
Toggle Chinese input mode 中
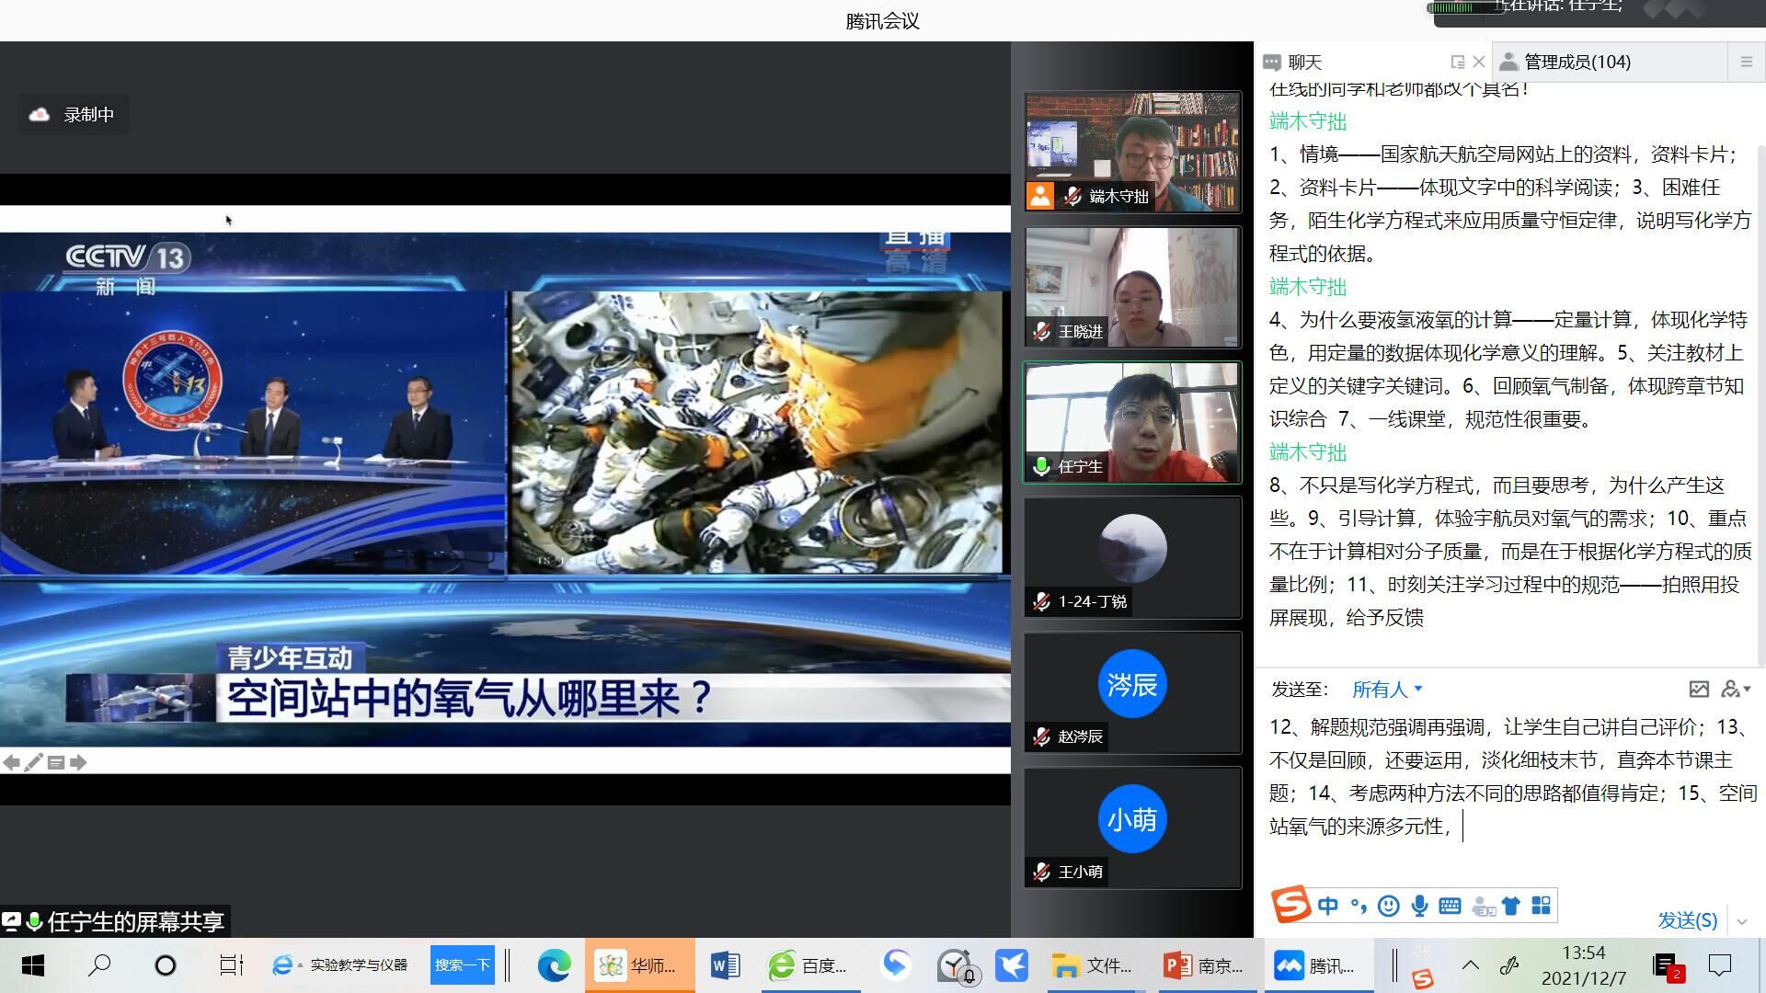coord(1327,906)
